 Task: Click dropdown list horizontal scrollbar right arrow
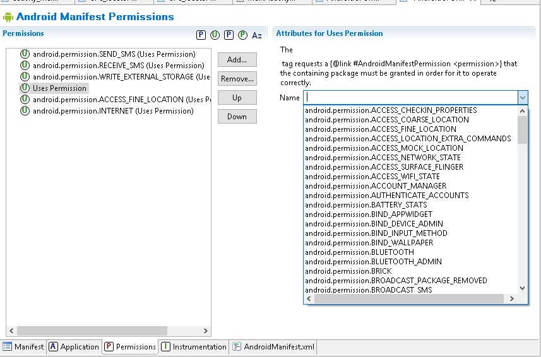coord(512,299)
